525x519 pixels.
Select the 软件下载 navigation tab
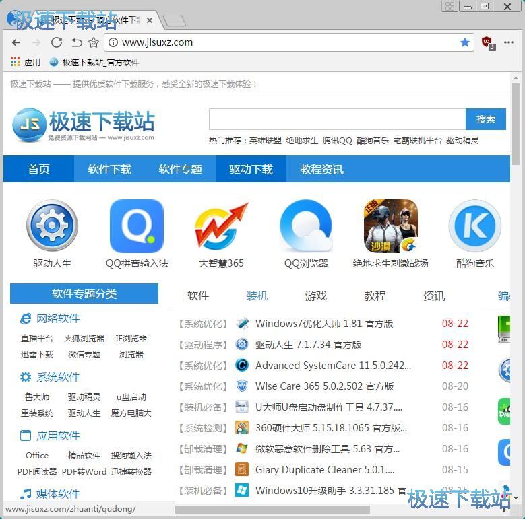pos(109,169)
